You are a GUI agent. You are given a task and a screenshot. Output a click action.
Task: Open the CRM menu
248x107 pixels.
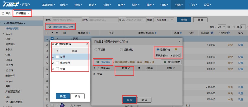click(x=164, y=5)
